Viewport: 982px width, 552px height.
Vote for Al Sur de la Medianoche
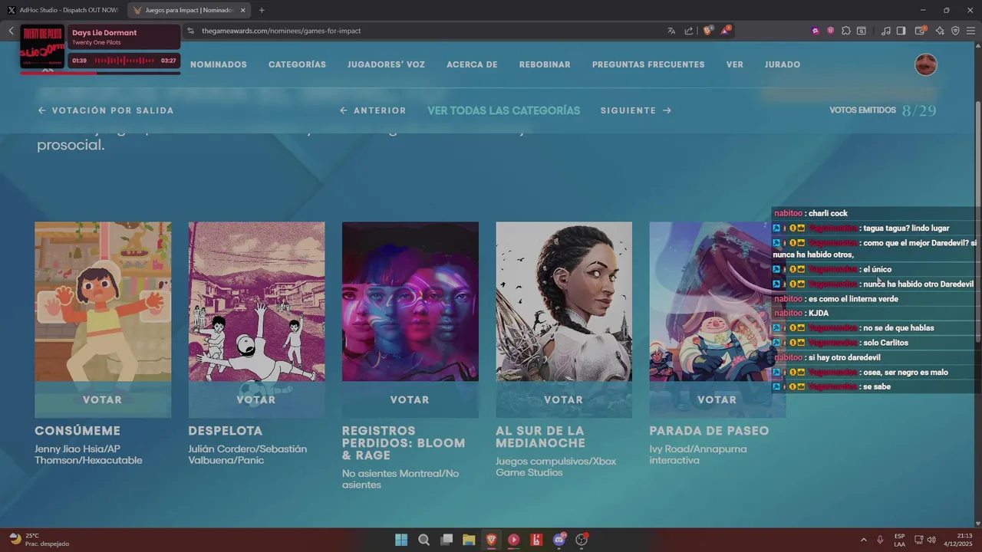(564, 399)
